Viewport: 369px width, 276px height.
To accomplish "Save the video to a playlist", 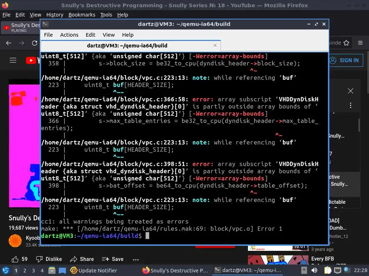I will point(112,259).
